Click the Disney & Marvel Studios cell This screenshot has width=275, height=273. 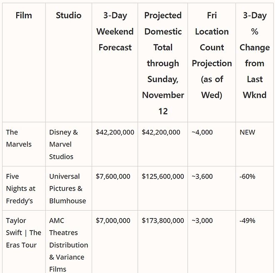(63, 144)
